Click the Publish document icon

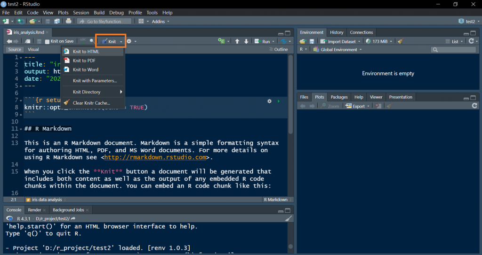pos(284,41)
